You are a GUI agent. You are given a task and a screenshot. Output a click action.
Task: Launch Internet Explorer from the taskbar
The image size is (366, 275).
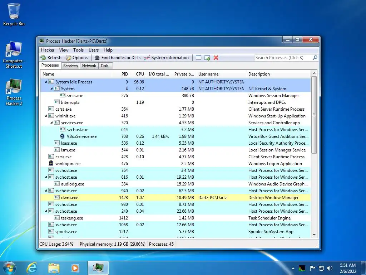(x=32, y=268)
